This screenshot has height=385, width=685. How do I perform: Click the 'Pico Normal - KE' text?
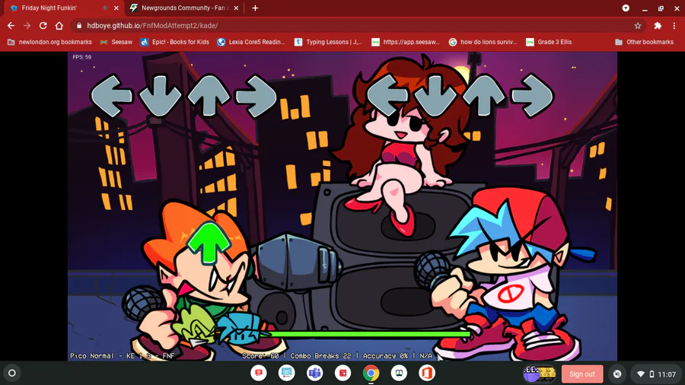pos(123,356)
